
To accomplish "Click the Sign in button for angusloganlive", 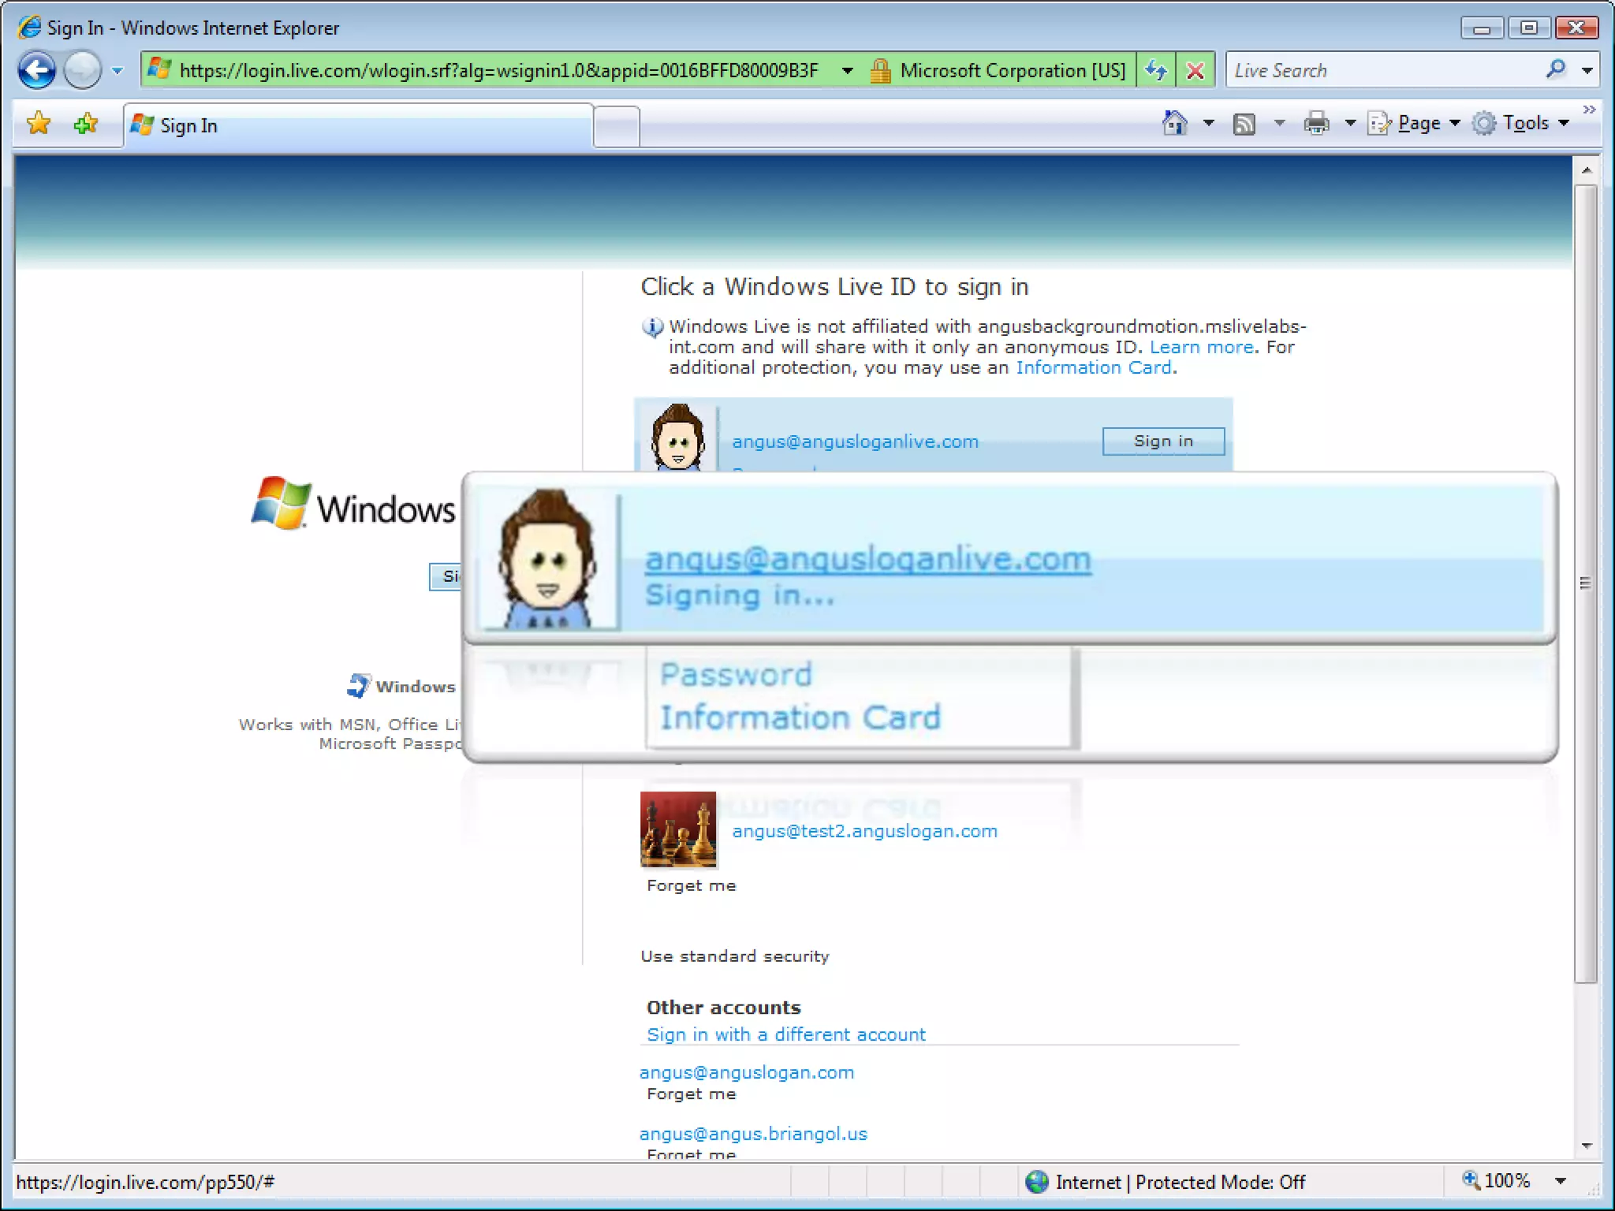I will click(x=1163, y=442).
